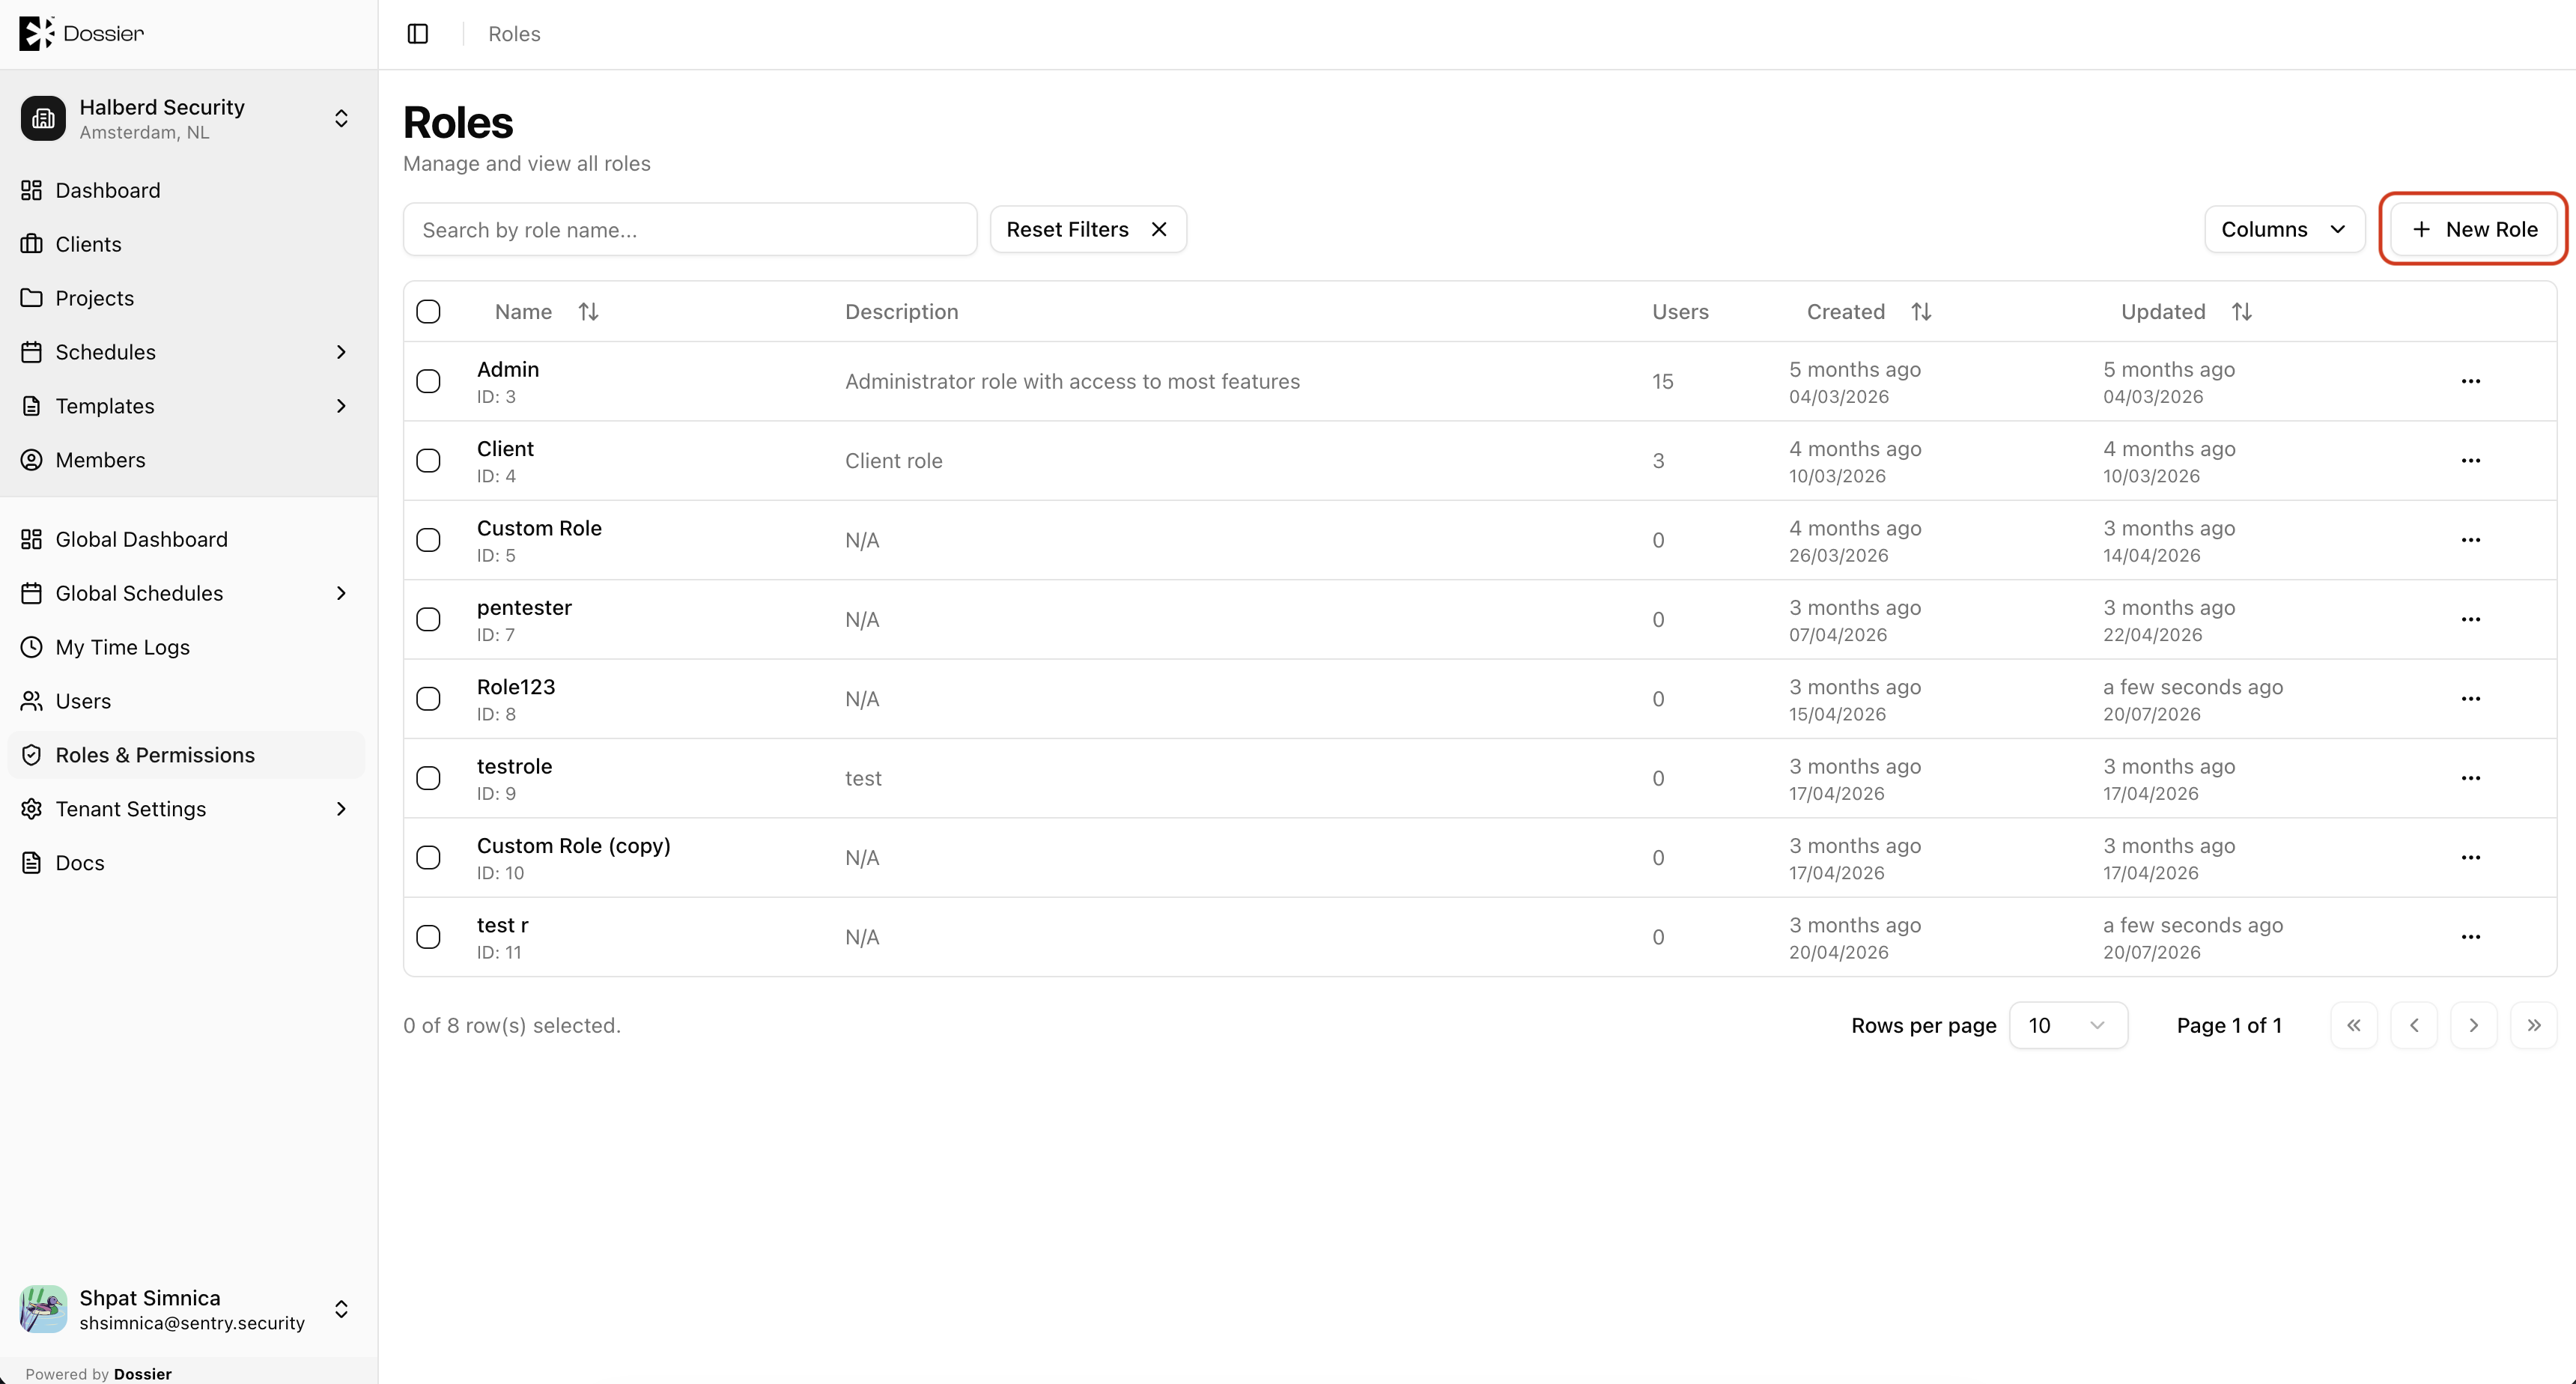Open actions menu for test r
The width and height of the screenshot is (2576, 1384).
click(2470, 937)
